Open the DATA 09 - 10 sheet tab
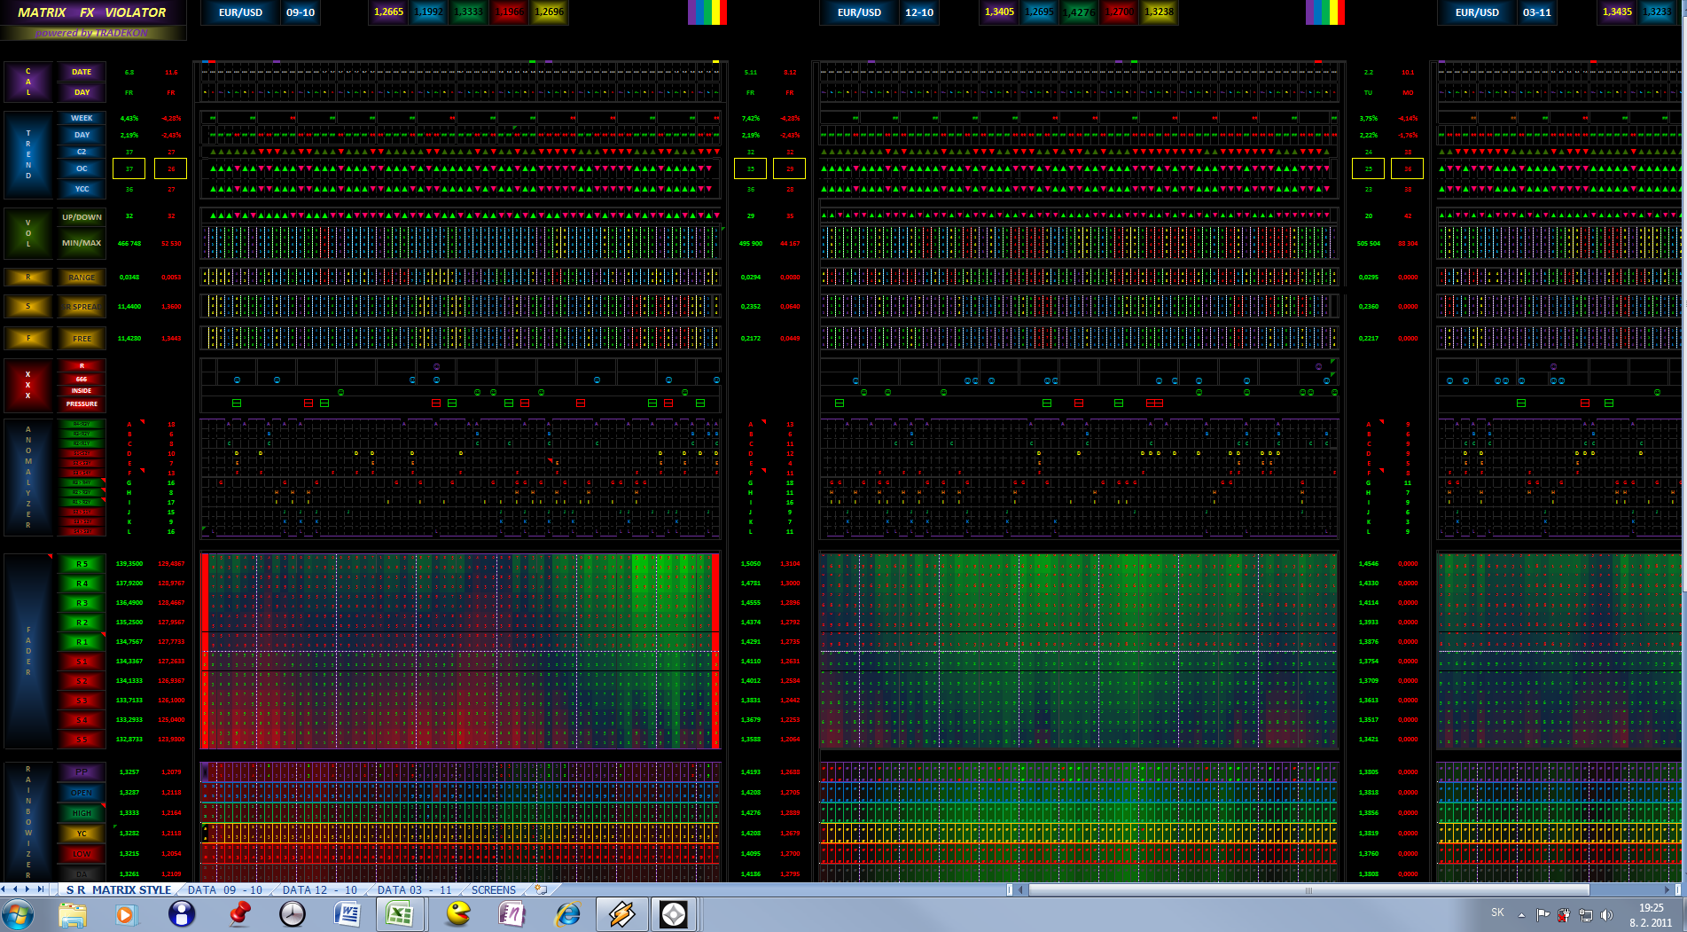 click(225, 889)
